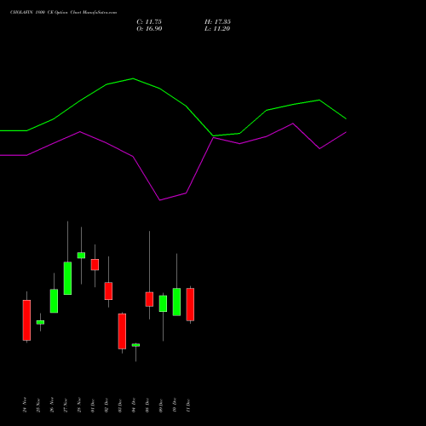The height and width of the screenshot is (426, 426).
Task: Select the open value O: 16.90
Action: [149, 29]
